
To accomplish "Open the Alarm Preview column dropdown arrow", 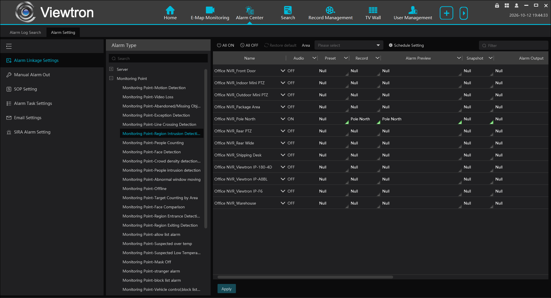I will tap(459, 58).
